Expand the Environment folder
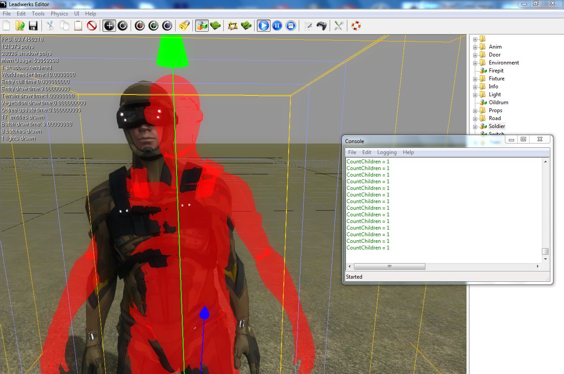 [475, 62]
